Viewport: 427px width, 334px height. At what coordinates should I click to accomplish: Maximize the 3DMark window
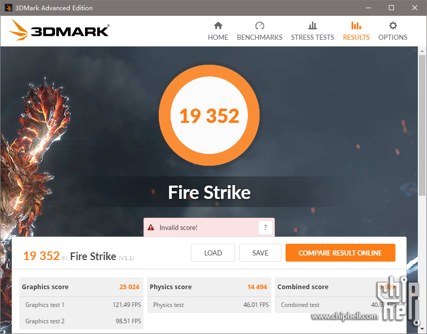pos(391,8)
